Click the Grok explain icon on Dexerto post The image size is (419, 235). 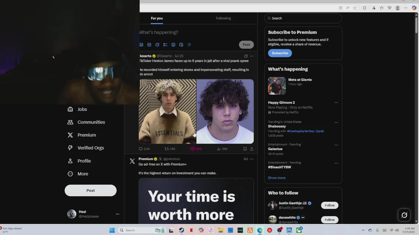point(246,56)
